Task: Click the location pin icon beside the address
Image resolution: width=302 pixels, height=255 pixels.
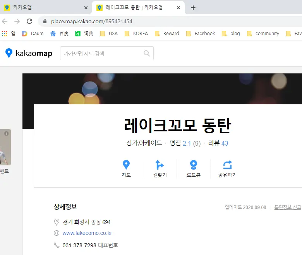Action: click(57, 222)
